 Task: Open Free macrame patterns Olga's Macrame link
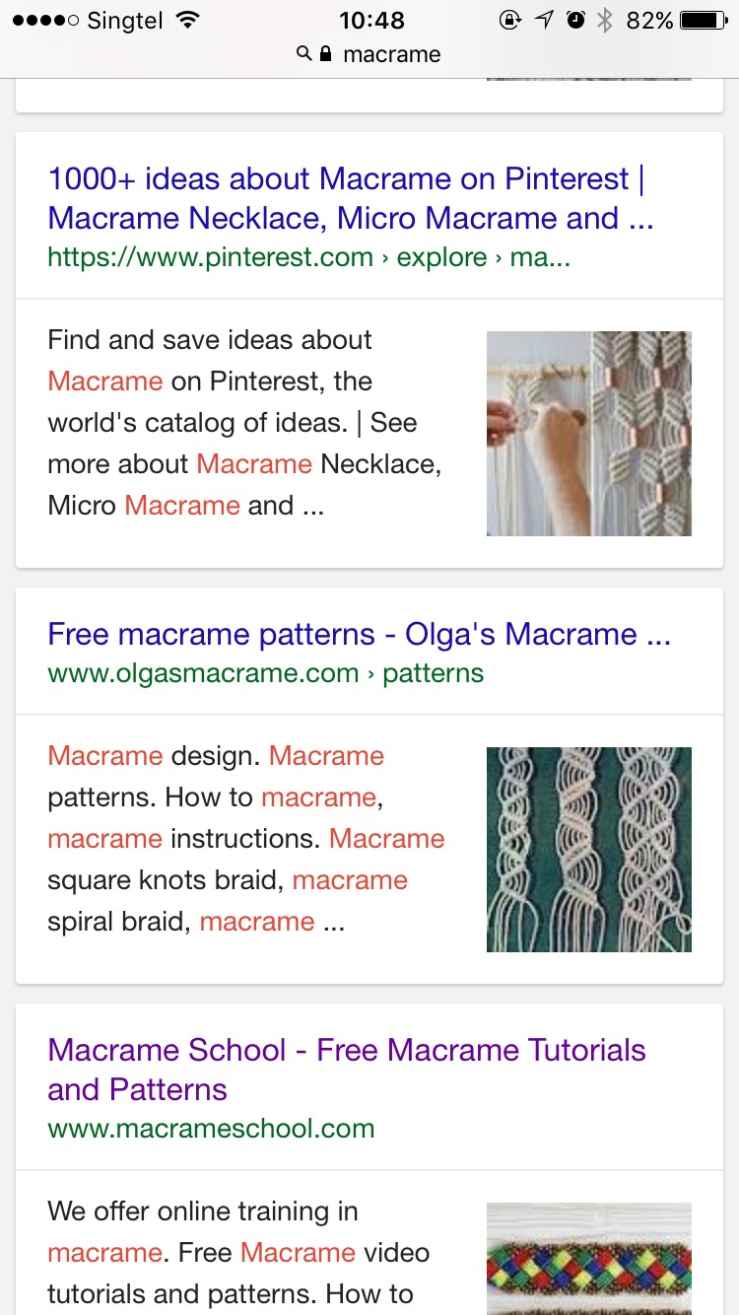pos(359,634)
